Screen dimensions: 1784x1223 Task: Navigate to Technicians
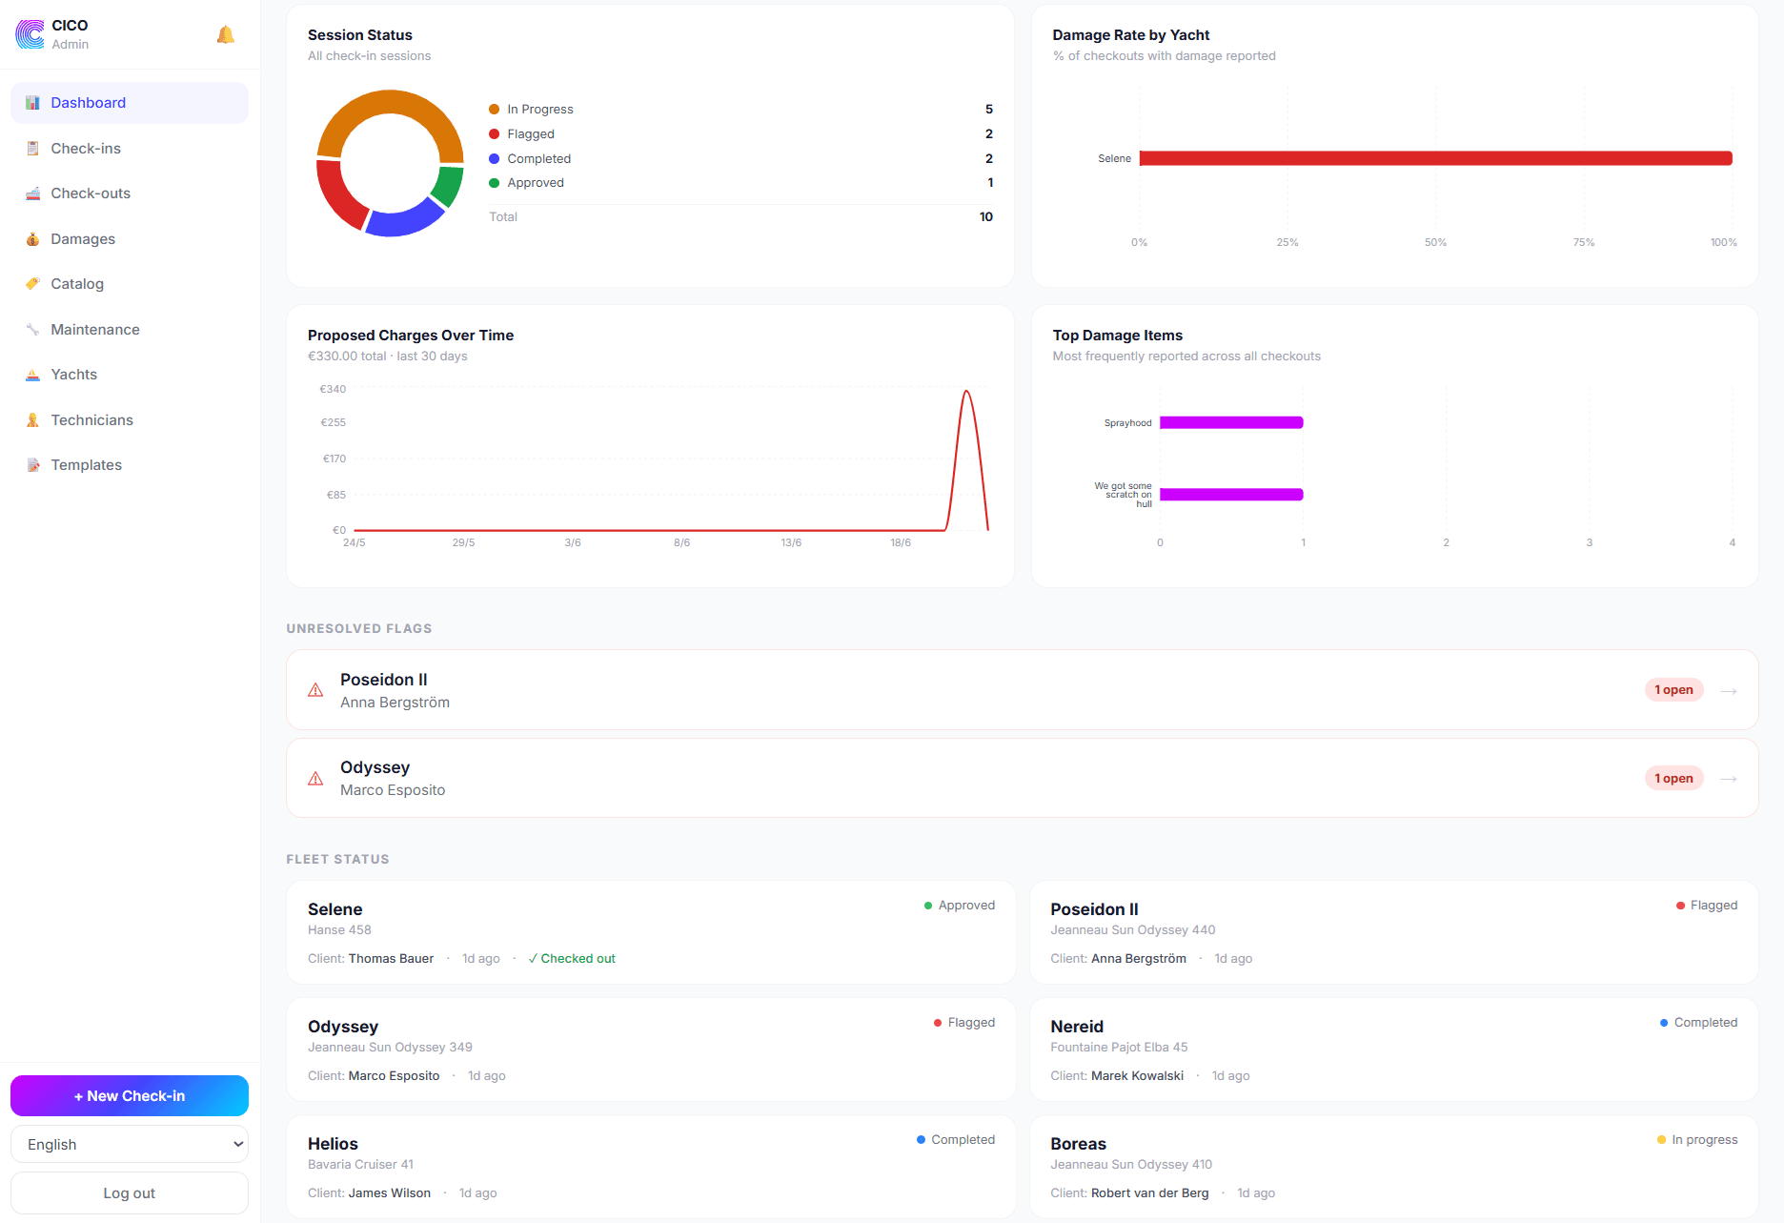coord(130,420)
